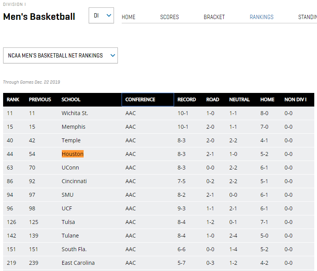317x271 pixels.
Task: Select the Cincinnati school entry
Action: click(x=74, y=181)
